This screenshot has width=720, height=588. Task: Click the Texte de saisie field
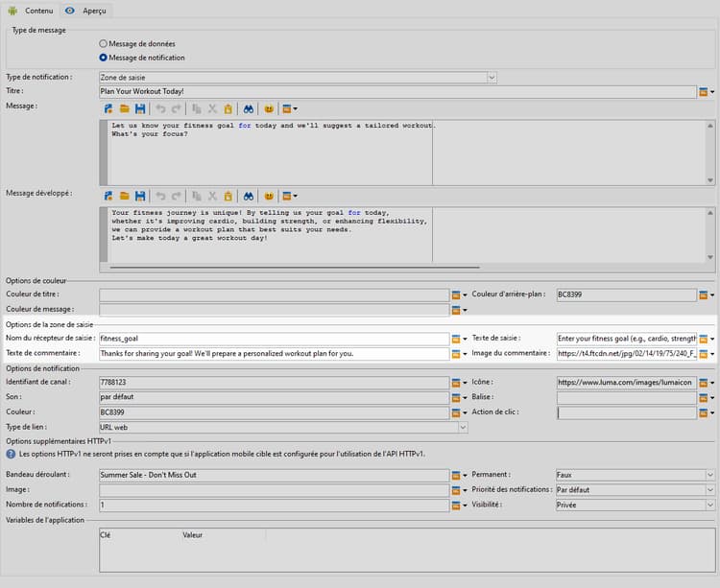(626, 339)
